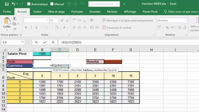Screen dimensions: 199x112
Task: Click the text orientation icon
Action: 92,20
